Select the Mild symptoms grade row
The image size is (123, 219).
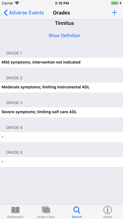61,63
